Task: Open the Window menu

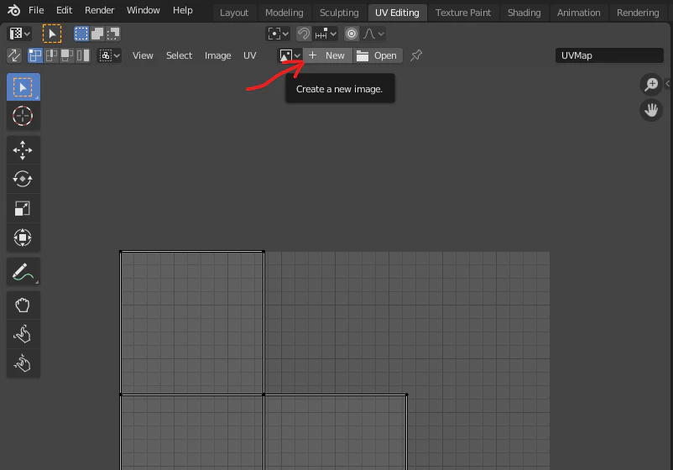Action: point(143,10)
